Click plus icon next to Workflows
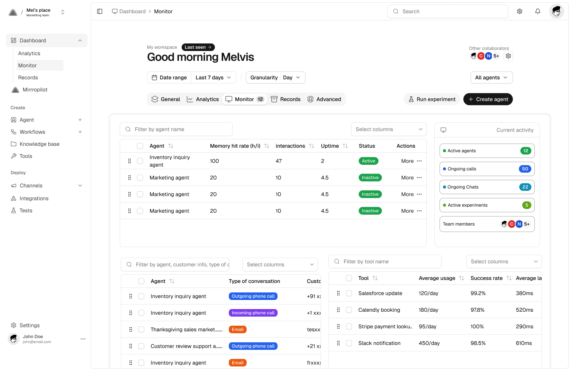This screenshot has height=371, width=571. [x=80, y=132]
